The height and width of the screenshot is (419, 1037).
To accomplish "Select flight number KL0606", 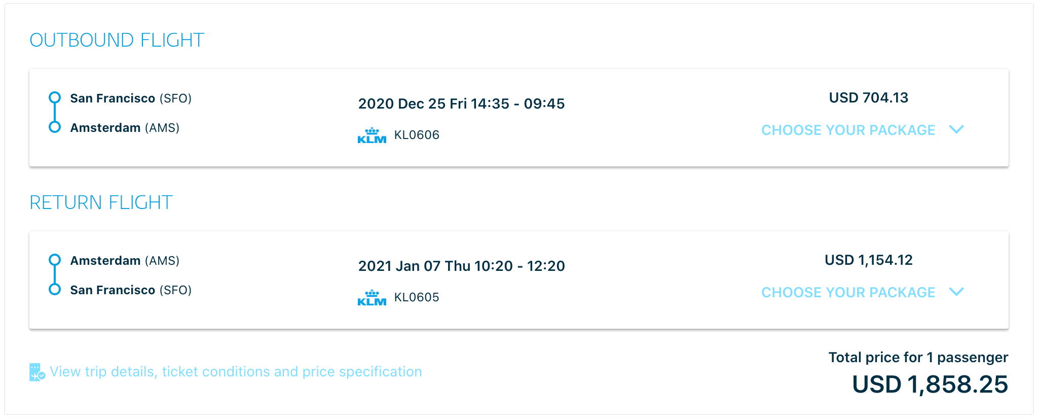I will [x=417, y=135].
